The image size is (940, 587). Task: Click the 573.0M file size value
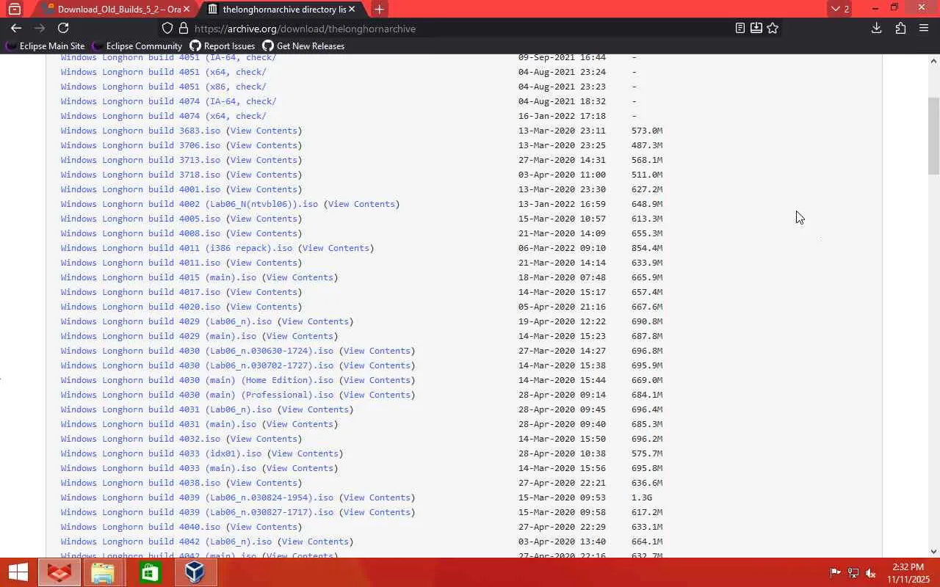[x=647, y=131]
